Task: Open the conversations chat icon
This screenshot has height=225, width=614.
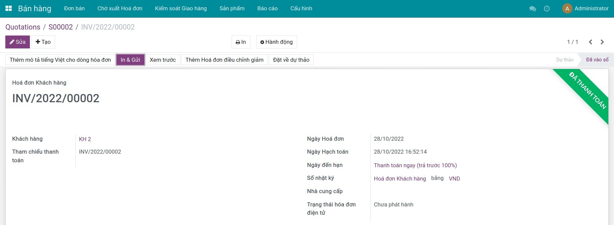Action: [x=533, y=9]
